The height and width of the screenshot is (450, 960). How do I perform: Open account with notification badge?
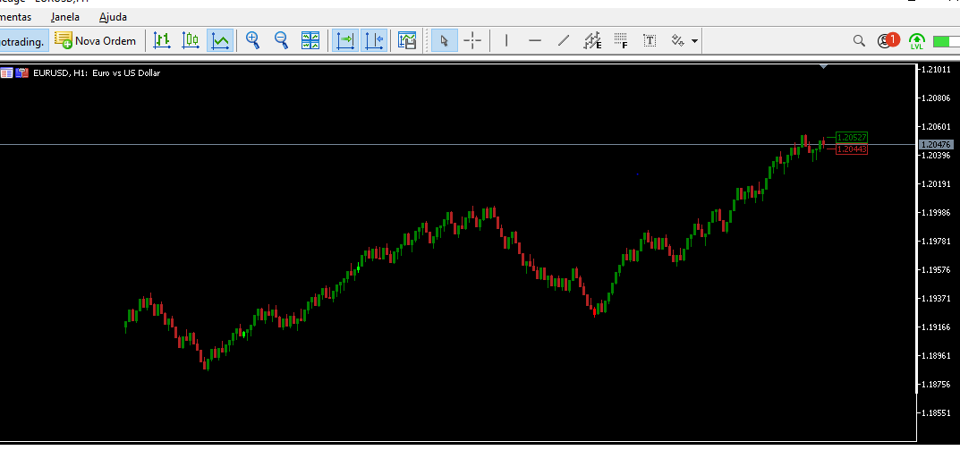coord(888,40)
